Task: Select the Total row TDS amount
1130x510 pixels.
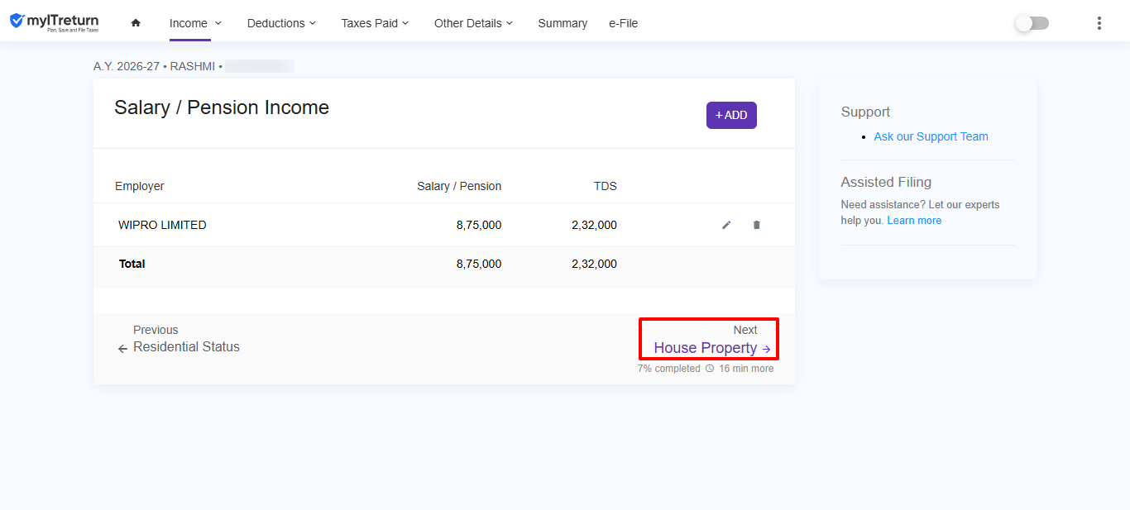Action: coord(594,264)
